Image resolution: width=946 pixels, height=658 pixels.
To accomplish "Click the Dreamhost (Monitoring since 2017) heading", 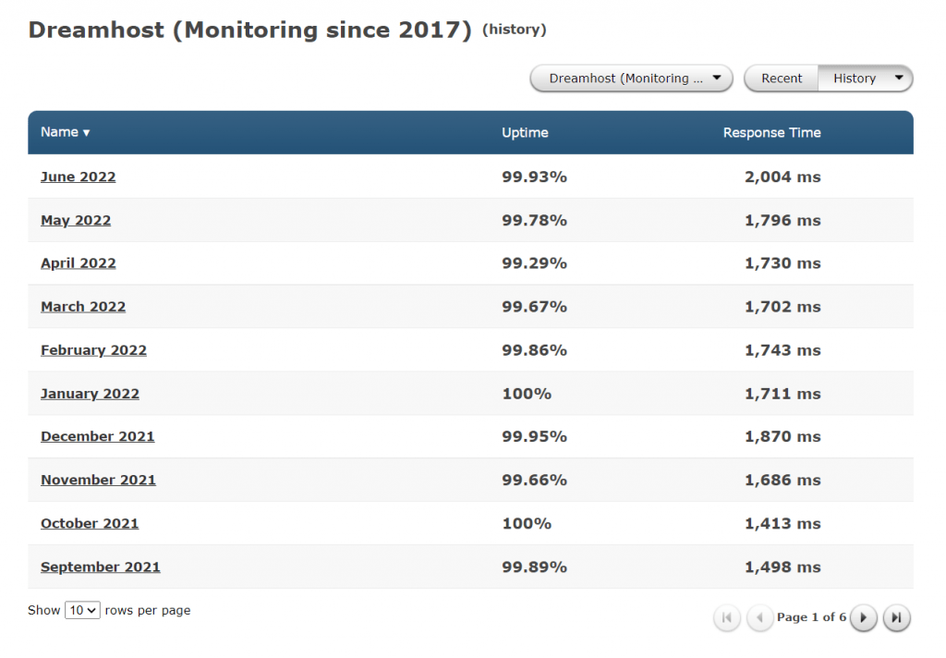I will coord(249,30).
